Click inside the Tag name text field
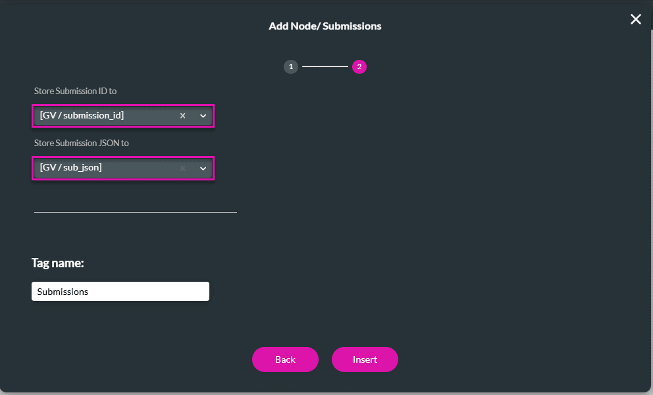The image size is (653, 395). (x=120, y=291)
